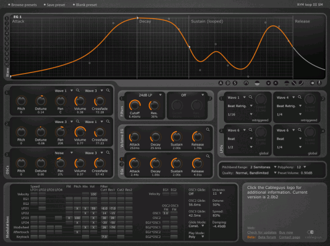Apply the curved slope shape icon
Viewport: 330px width, 246px height.
click(301, 83)
